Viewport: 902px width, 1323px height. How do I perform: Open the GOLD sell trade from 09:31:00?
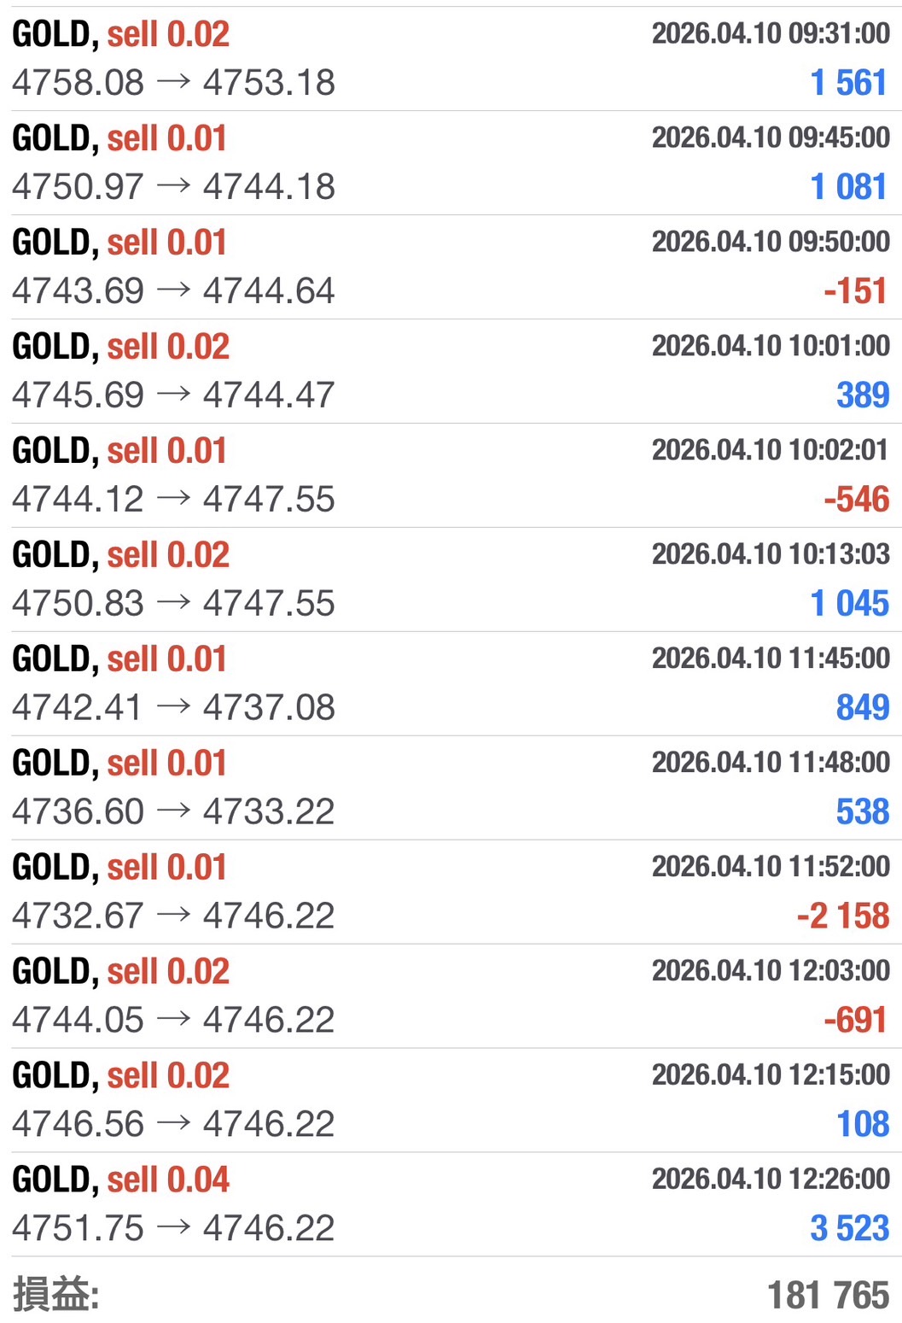(451, 58)
